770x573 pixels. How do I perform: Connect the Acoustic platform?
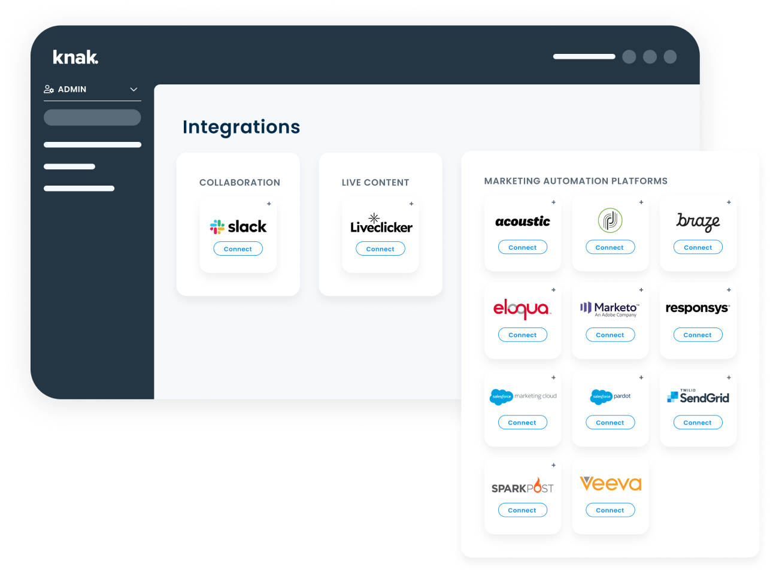tap(523, 247)
